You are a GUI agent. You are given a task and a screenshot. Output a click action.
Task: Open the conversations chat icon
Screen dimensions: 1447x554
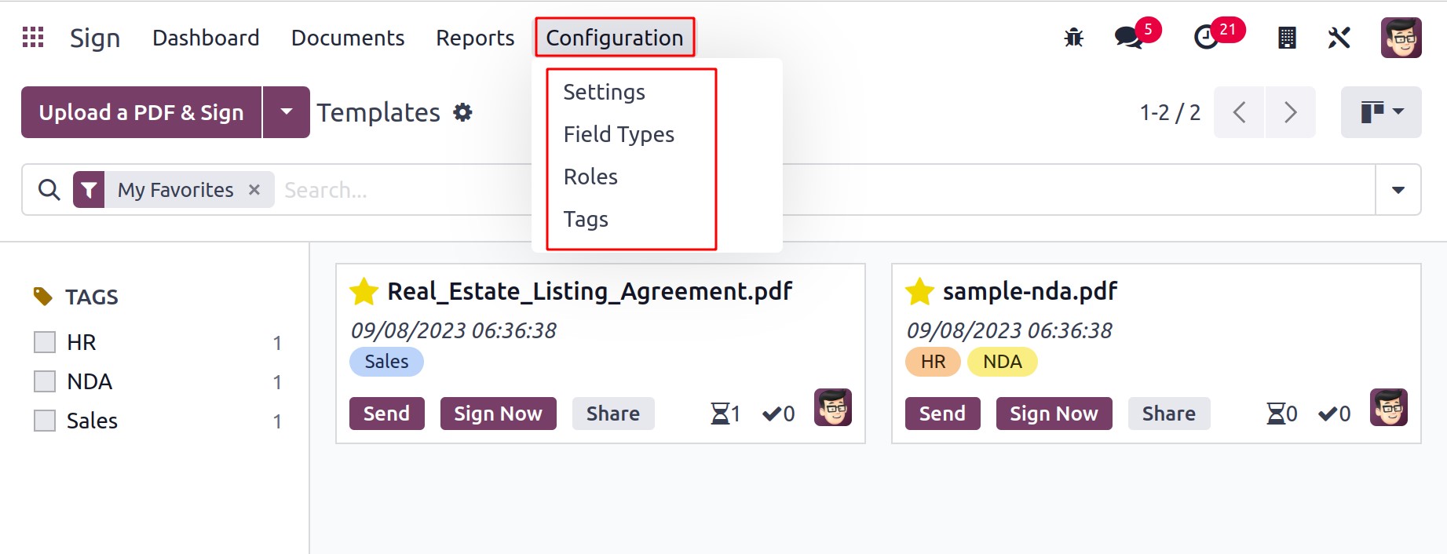click(1129, 37)
